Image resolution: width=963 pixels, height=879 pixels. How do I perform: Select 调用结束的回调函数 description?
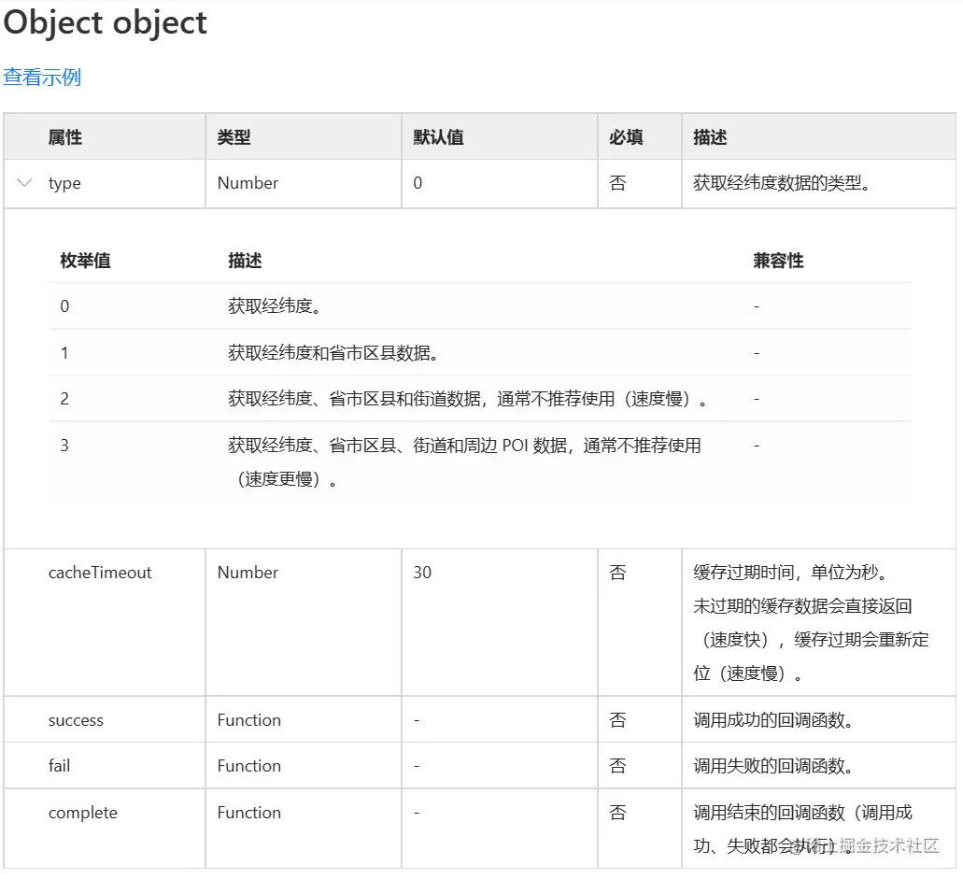click(x=802, y=829)
